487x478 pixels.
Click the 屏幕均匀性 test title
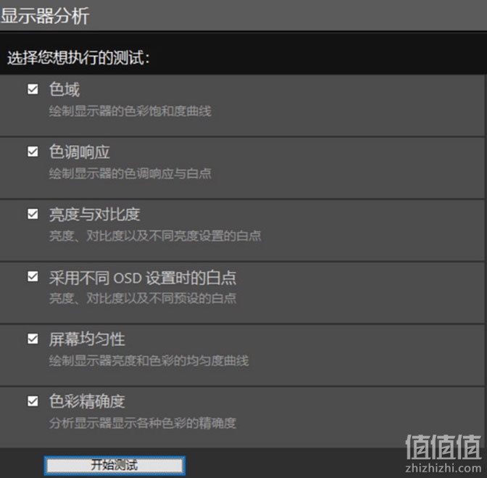coord(87,339)
